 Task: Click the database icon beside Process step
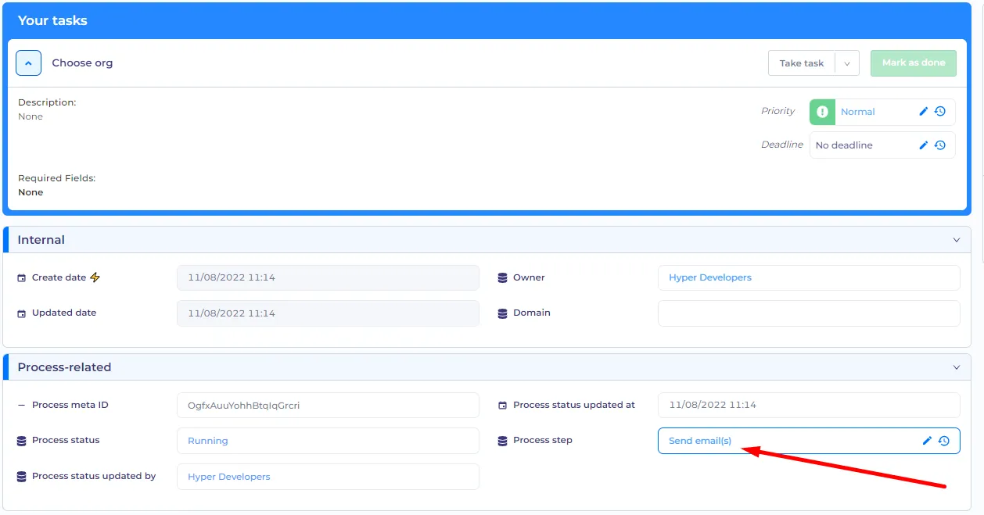coord(503,441)
